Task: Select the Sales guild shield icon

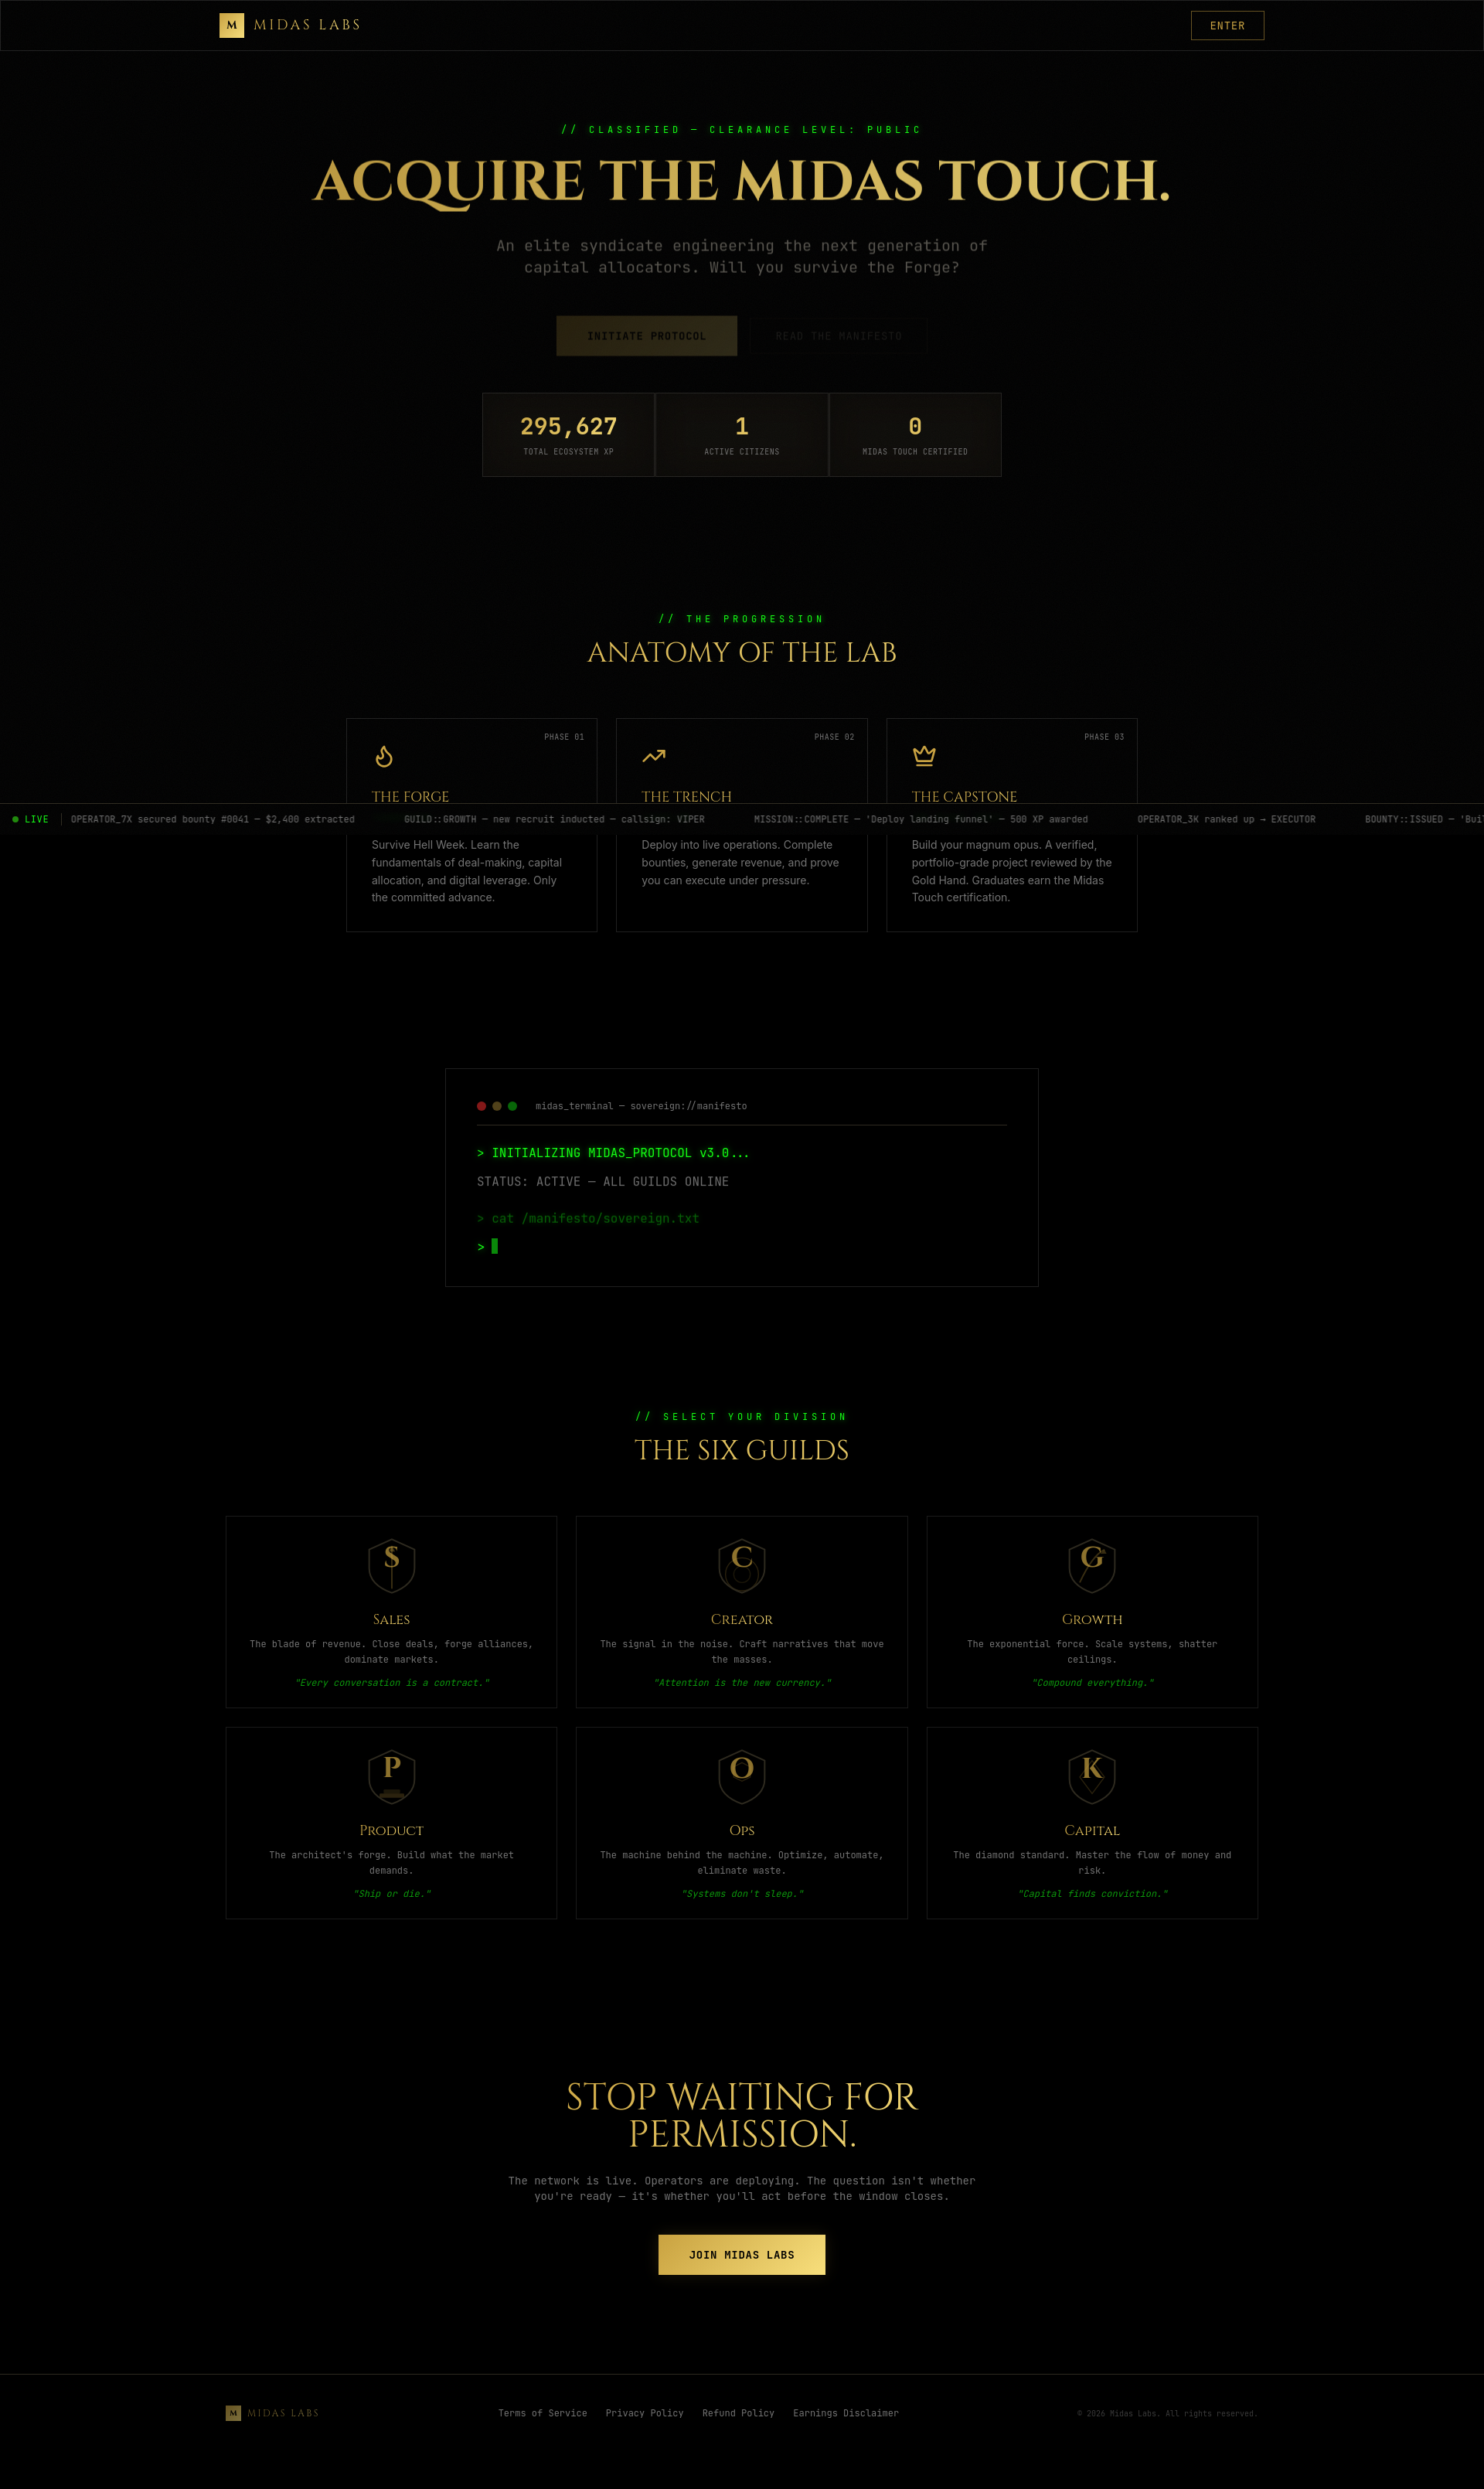Action: coord(392,1565)
